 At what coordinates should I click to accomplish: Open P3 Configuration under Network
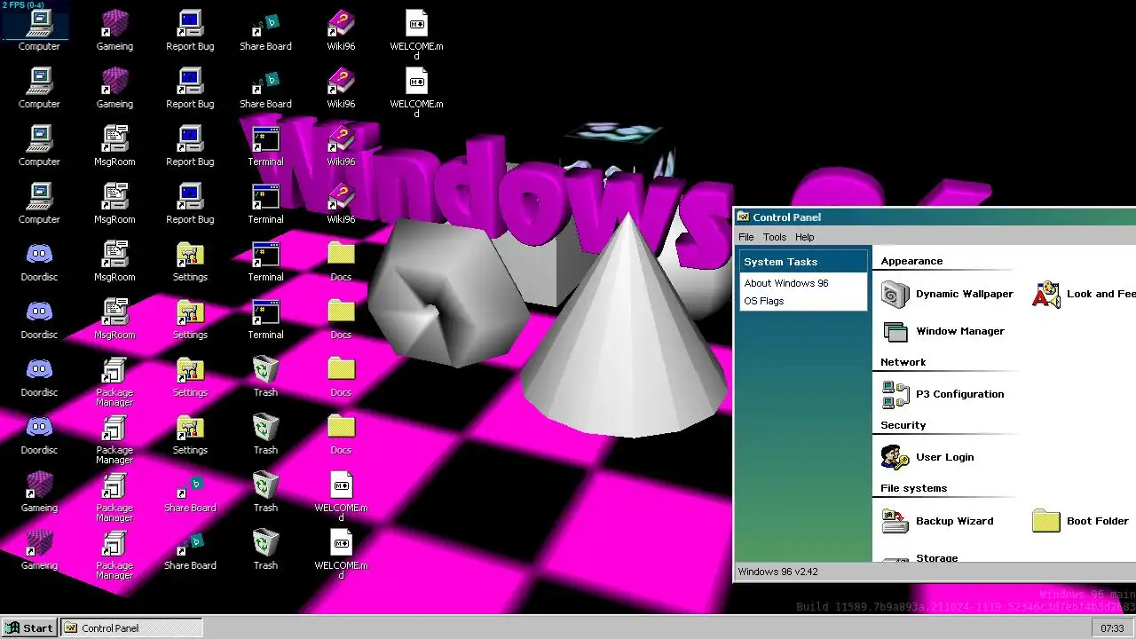pos(943,394)
